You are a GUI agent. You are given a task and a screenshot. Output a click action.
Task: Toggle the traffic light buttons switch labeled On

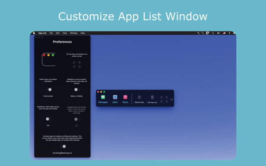(49, 119)
